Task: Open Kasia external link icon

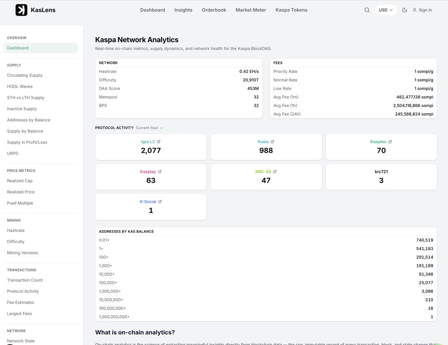Action: tap(273, 142)
